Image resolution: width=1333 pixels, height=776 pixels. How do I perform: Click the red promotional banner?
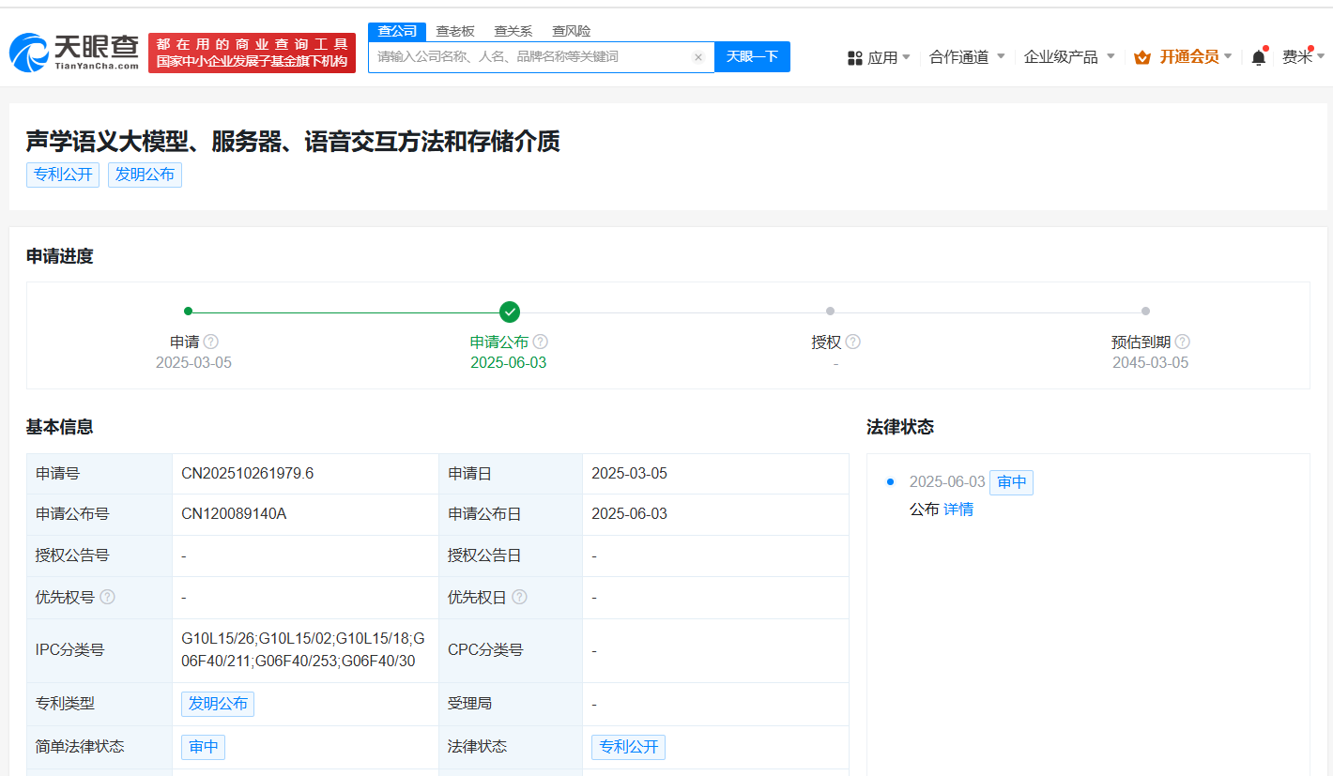pyautogui.click(x=252, y=53)
